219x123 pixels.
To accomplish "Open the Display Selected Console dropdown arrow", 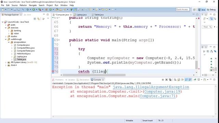I will (x=202, y=80).
